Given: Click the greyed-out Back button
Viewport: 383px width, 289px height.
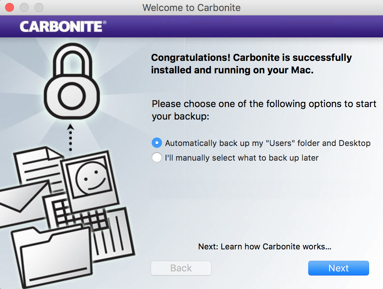Looking at the screenshot, I should pyautogui.click(x=181, y=268).
